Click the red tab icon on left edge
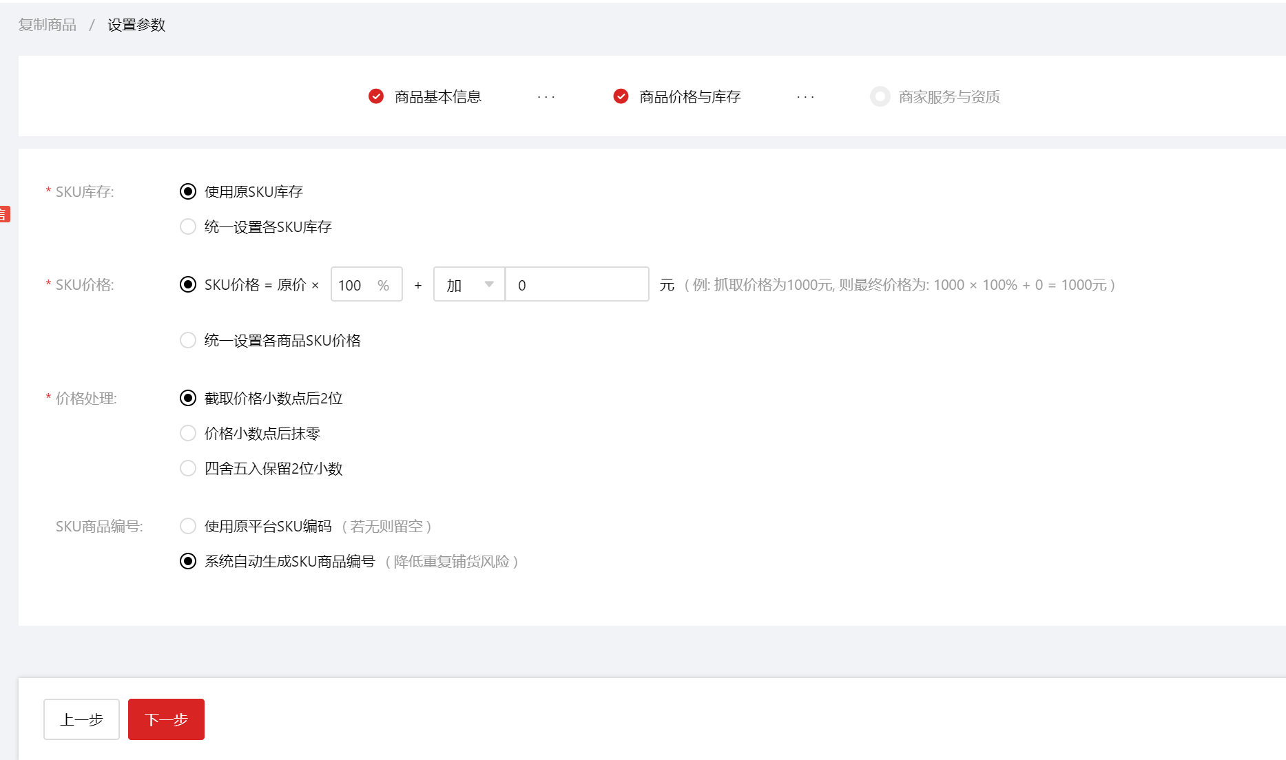The height and width of the screenshot is (760, 1286). tap(4, 214)
